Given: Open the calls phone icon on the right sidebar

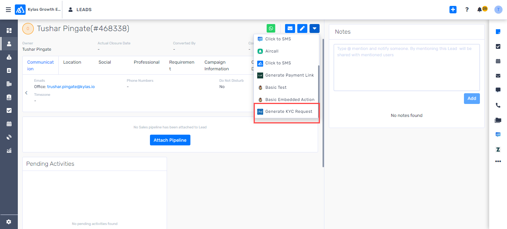Looking at the screenshot, I should [498, 105].
